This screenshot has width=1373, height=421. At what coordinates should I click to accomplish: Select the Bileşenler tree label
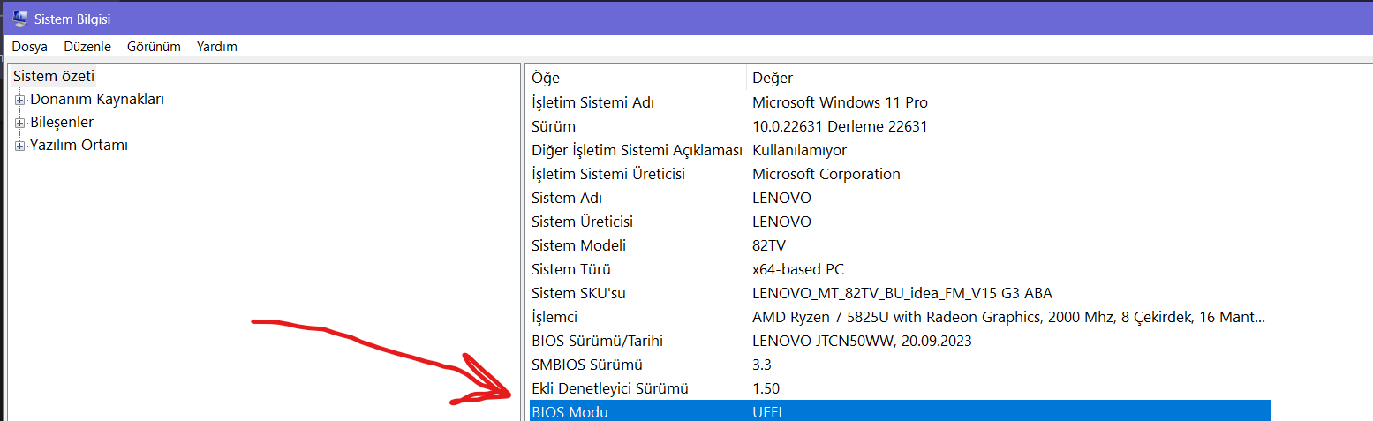[62, 123]
